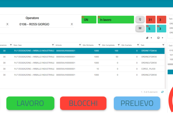Sort by the Desc. fase column header
The image size is (173, 115).
18,45
